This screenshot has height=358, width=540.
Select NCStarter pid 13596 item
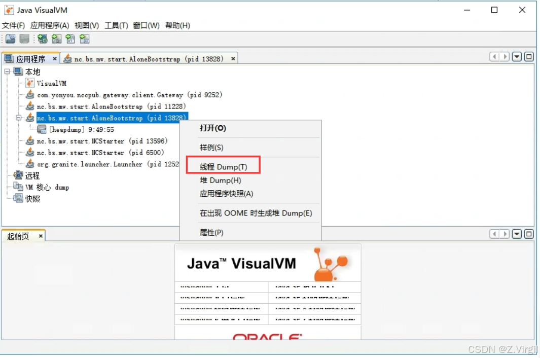pyautogui.click(x=102, y=141)
